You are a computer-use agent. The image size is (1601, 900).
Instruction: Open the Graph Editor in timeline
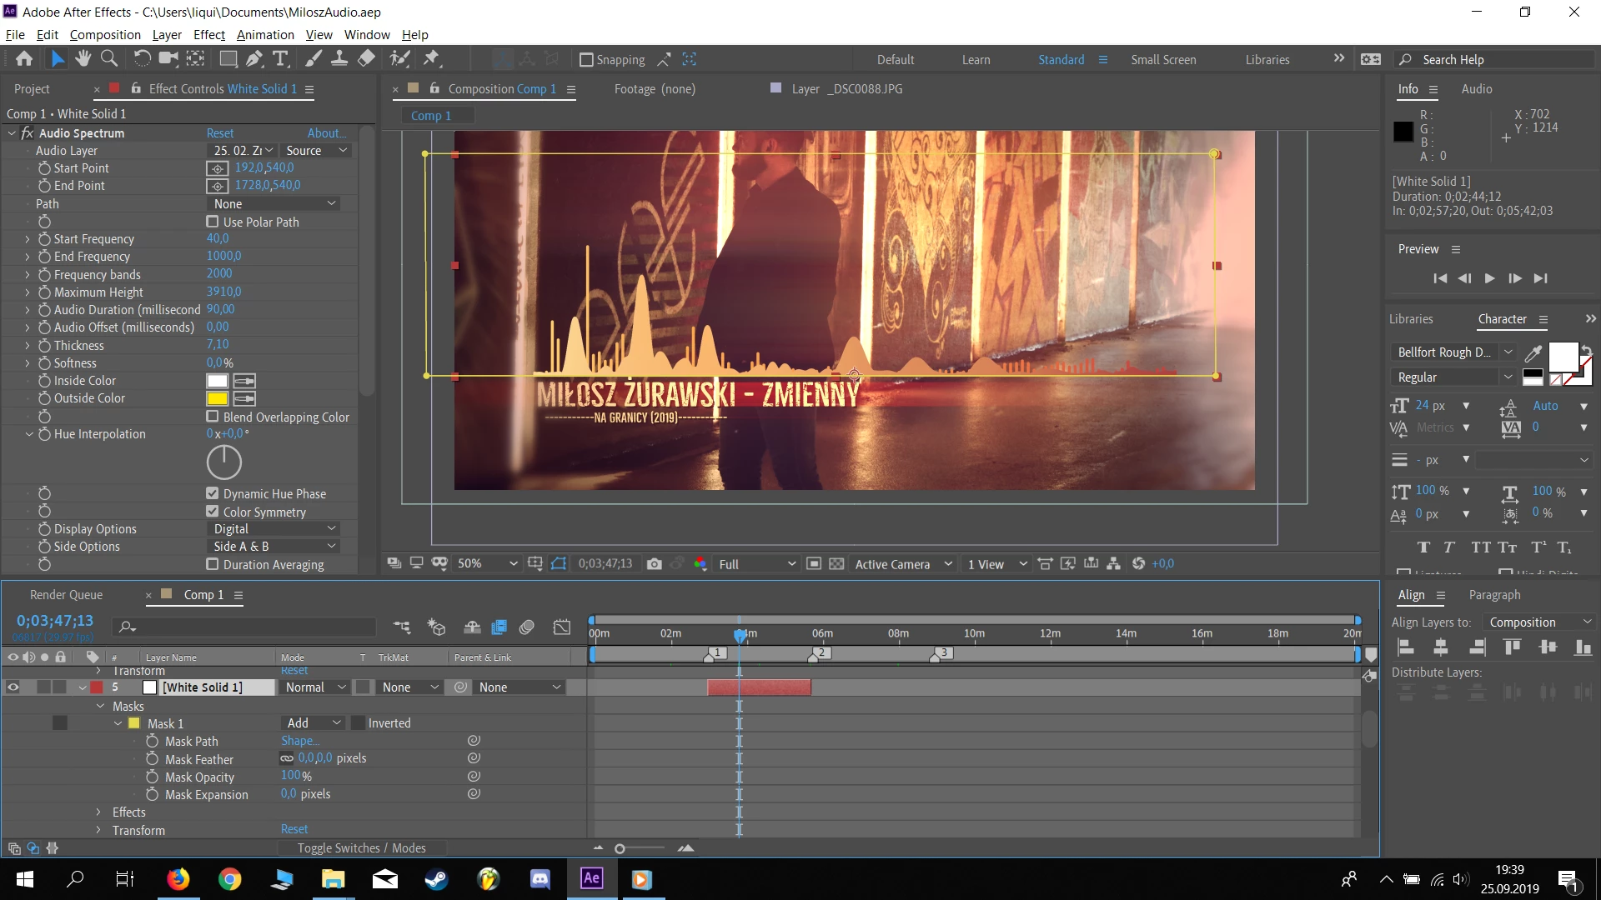tap(562, 627)
